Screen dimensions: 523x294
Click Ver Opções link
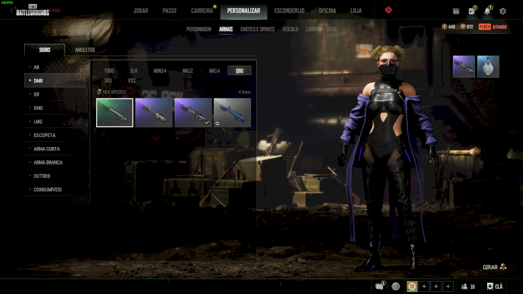[x=112, y=92]
